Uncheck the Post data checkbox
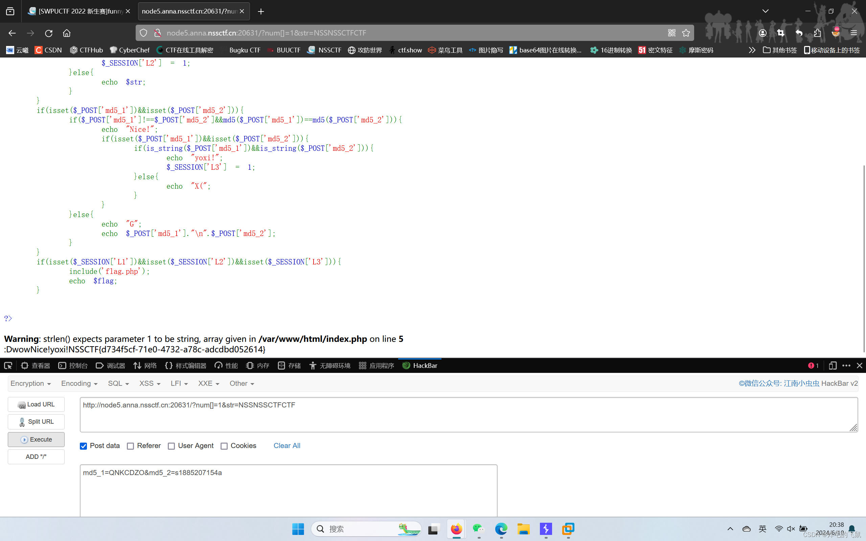Viewport: 866px width, 541px height. (83, 446)
